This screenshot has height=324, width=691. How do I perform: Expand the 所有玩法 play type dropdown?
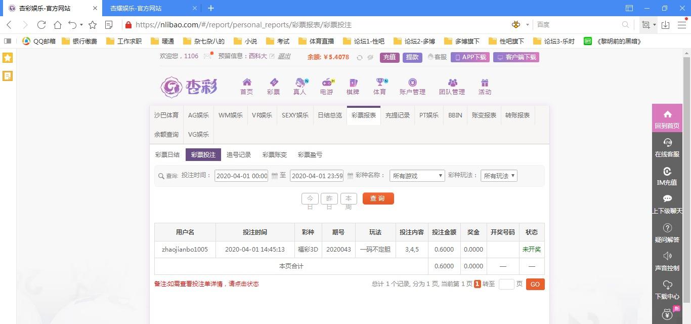pos(499,176)
